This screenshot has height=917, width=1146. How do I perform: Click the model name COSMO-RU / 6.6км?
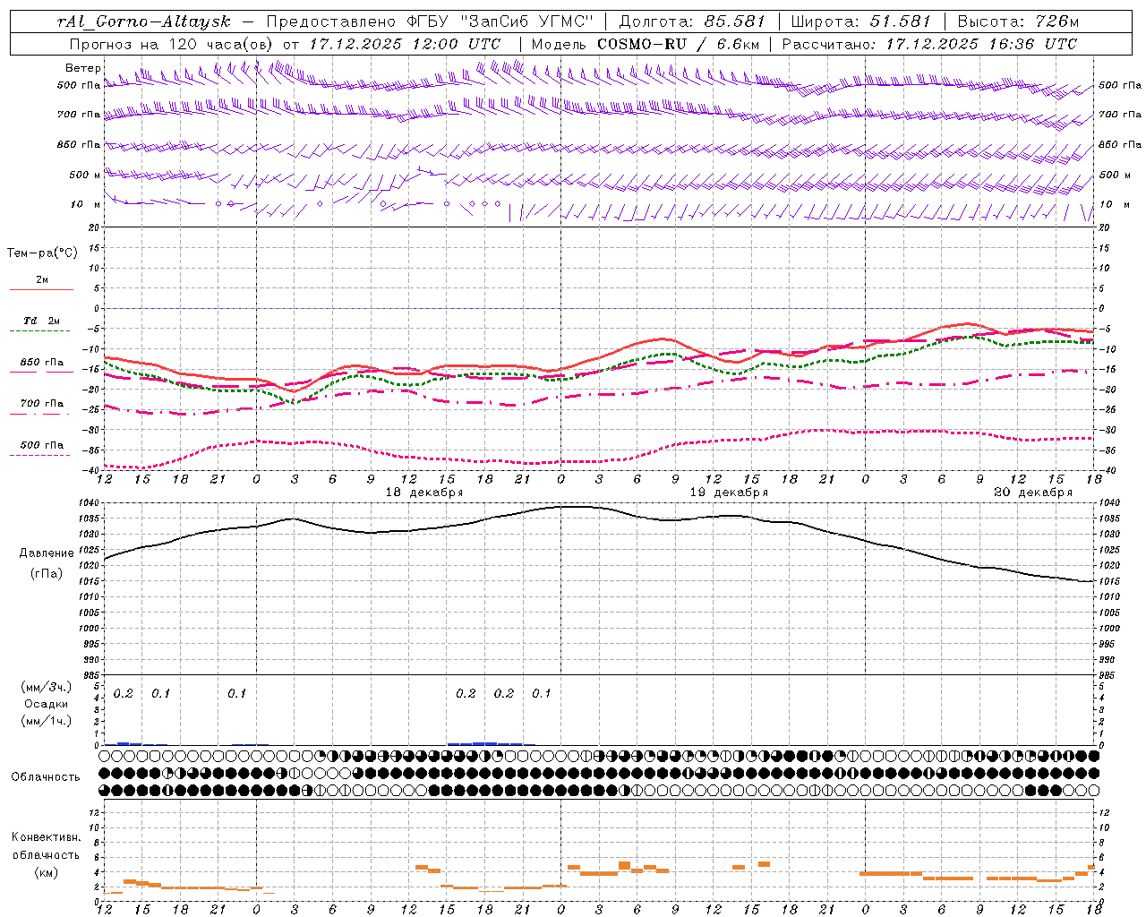[x=679, y=44]
